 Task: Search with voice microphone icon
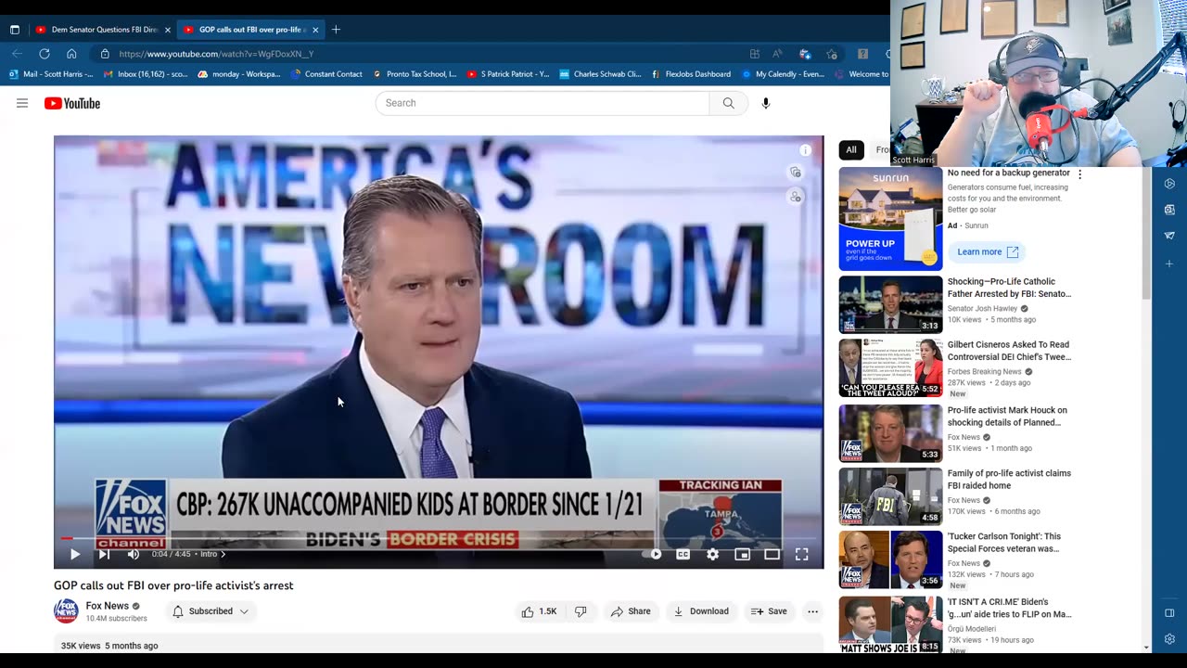(x=765, y=103)
